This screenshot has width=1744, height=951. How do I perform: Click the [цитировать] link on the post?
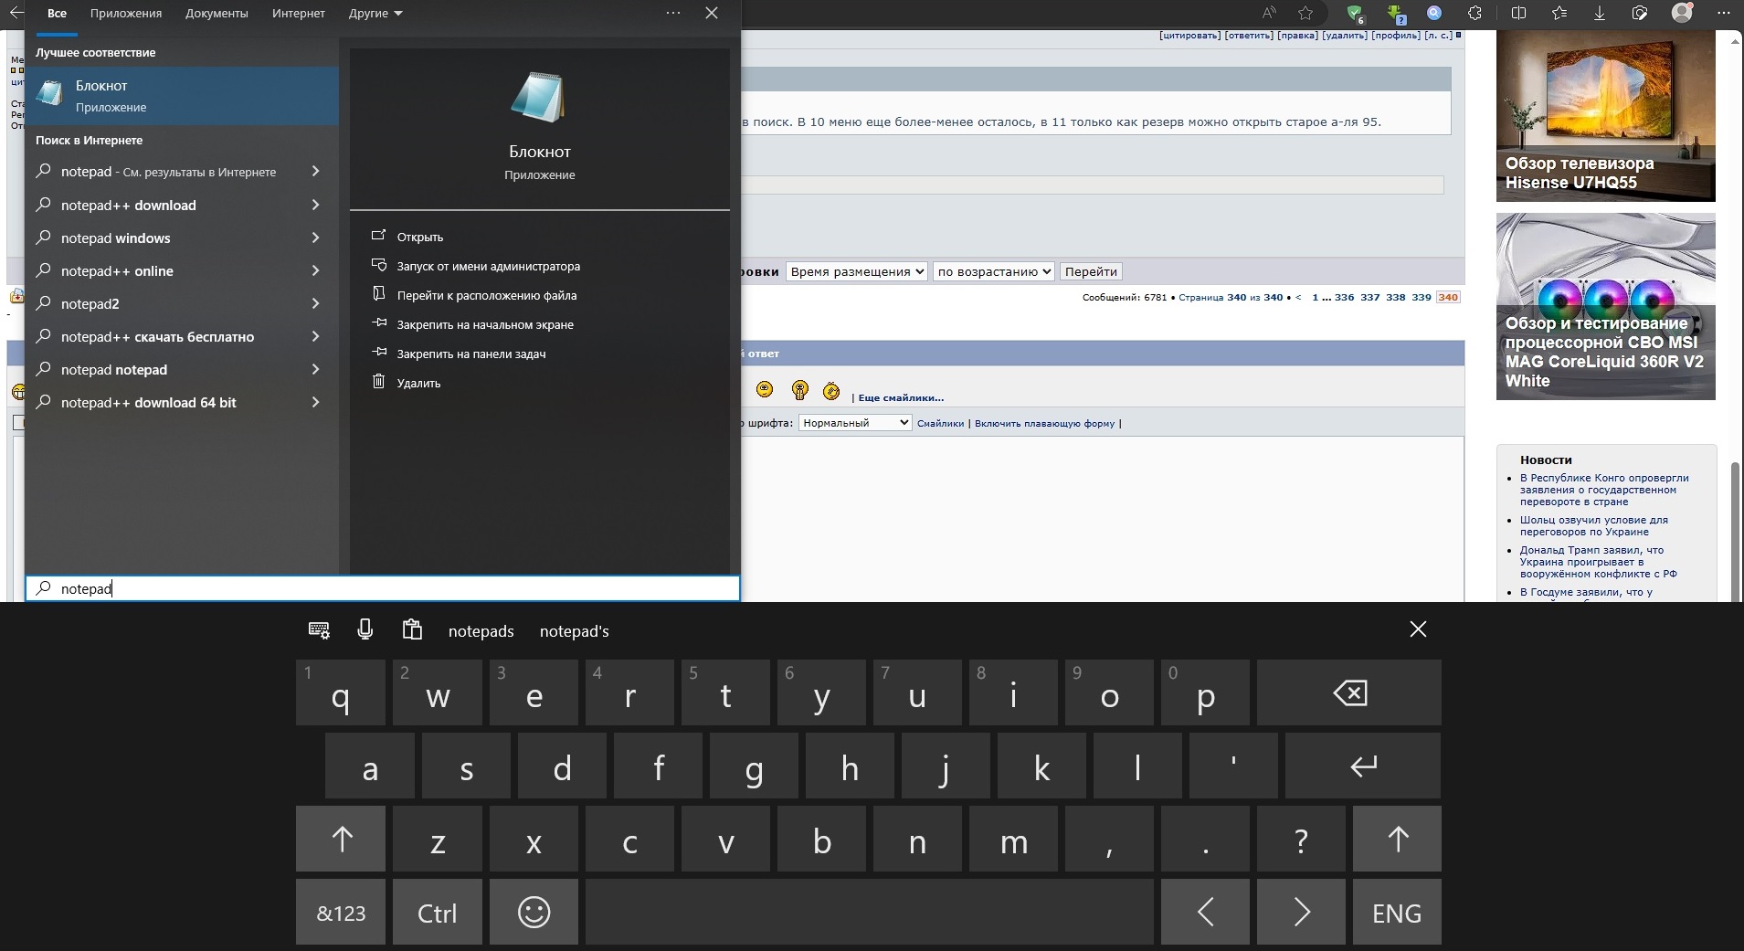tap(1189, 35)
